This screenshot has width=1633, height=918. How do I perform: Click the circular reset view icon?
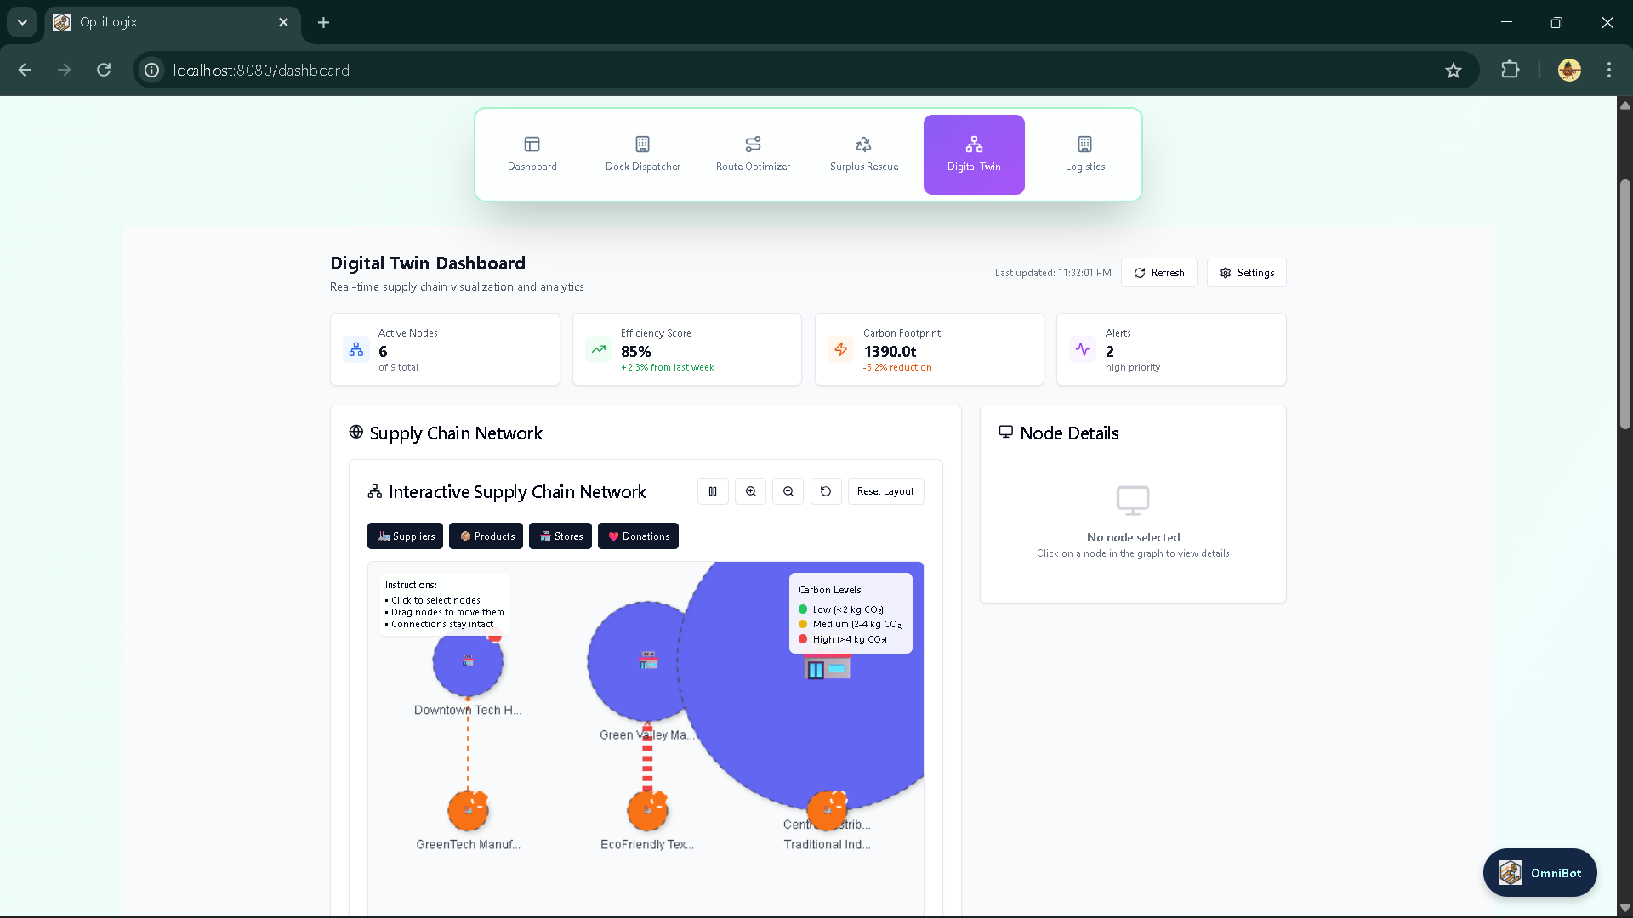click(826, 491)
